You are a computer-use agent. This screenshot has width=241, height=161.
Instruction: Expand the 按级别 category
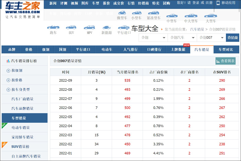(8, 71)
